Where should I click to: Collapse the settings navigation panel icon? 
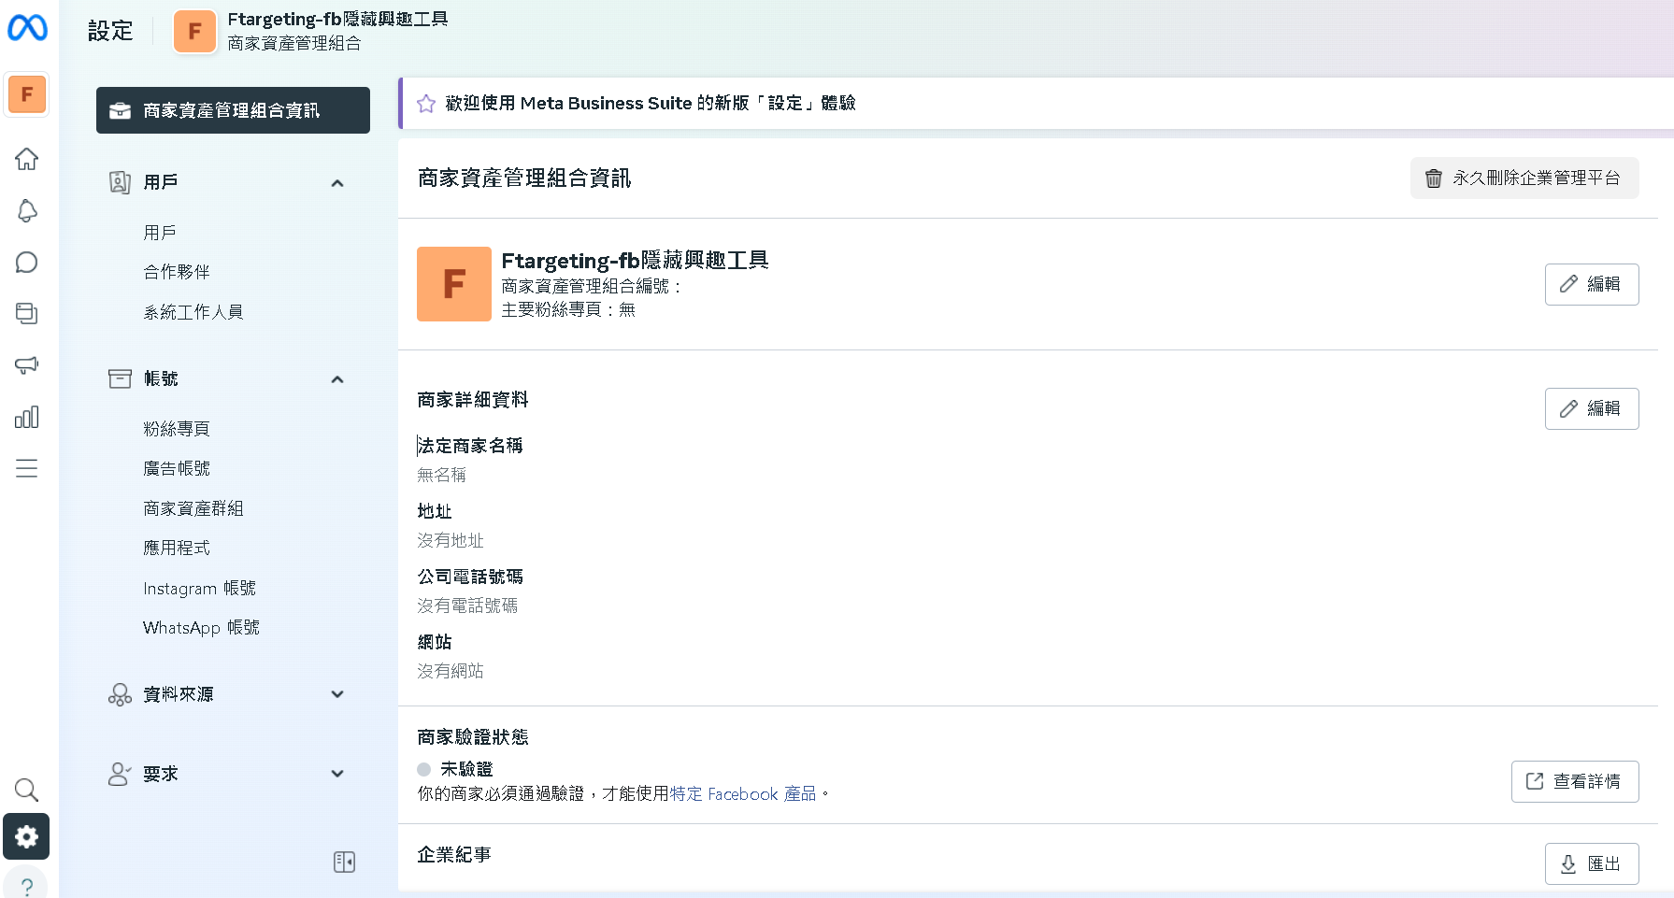point(344,862)
